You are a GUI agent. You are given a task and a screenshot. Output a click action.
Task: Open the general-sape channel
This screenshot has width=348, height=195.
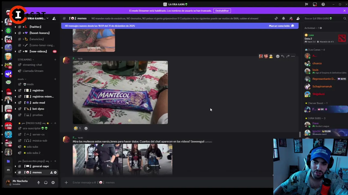(37, 166)
